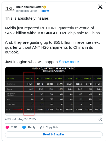This screenshot has height=143, width=108.
Task: Open the X logo icon
Action: tap(100, 7)
